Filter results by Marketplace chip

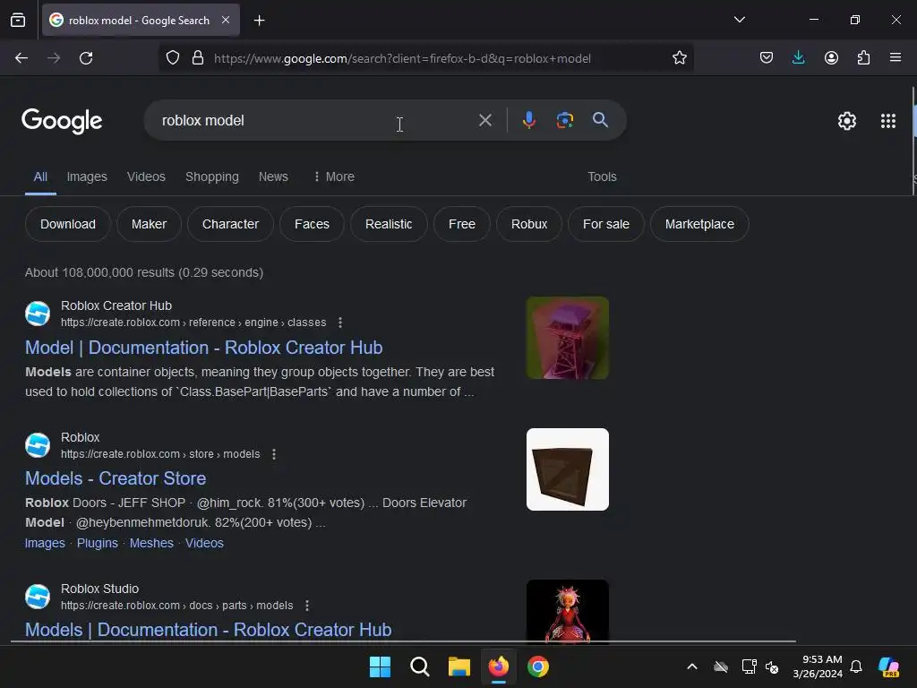pyautogui.click(x=699, y=224)
